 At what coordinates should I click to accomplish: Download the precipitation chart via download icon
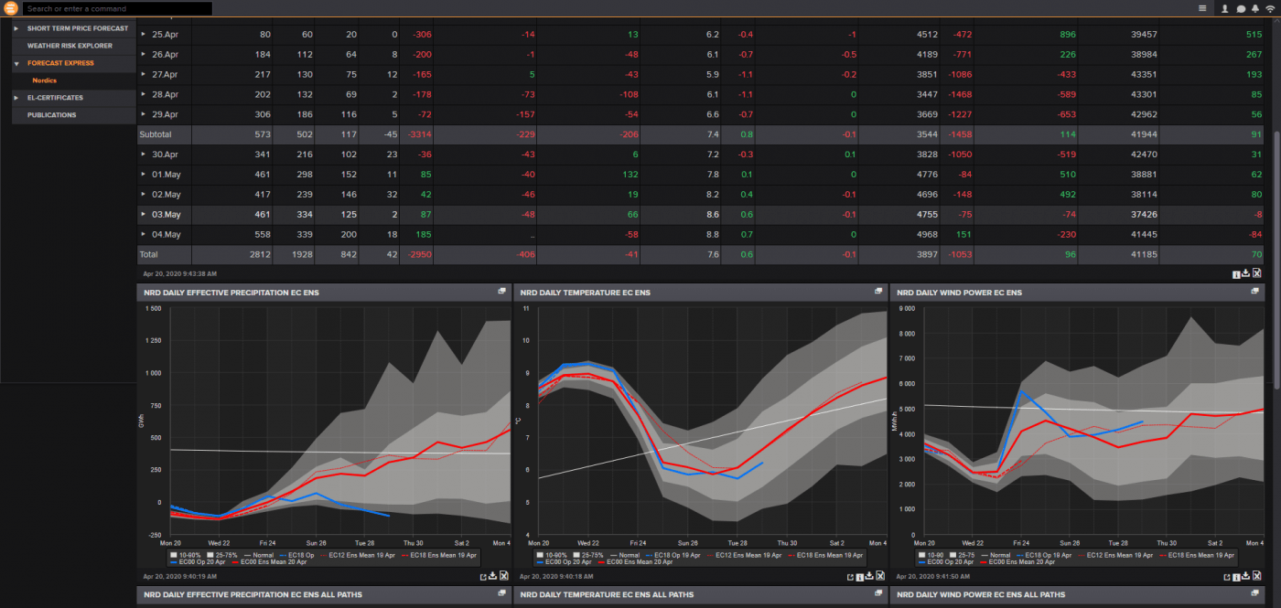(491, 576)
